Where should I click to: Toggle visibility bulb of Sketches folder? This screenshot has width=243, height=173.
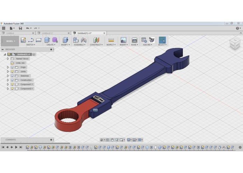tap(12, 76)
